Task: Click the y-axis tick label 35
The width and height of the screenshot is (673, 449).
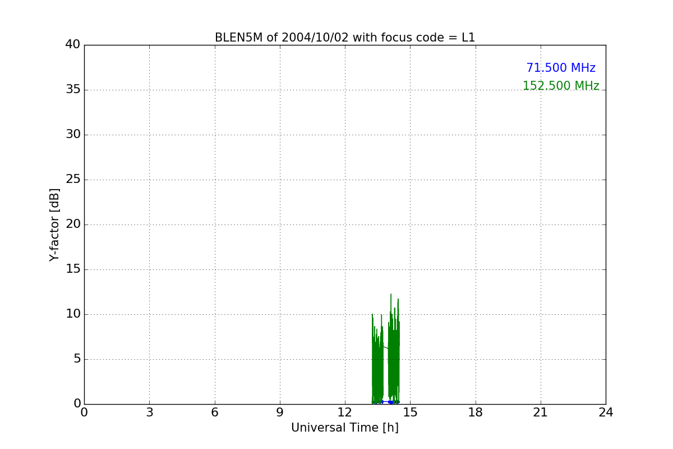Action: [73, 89]
